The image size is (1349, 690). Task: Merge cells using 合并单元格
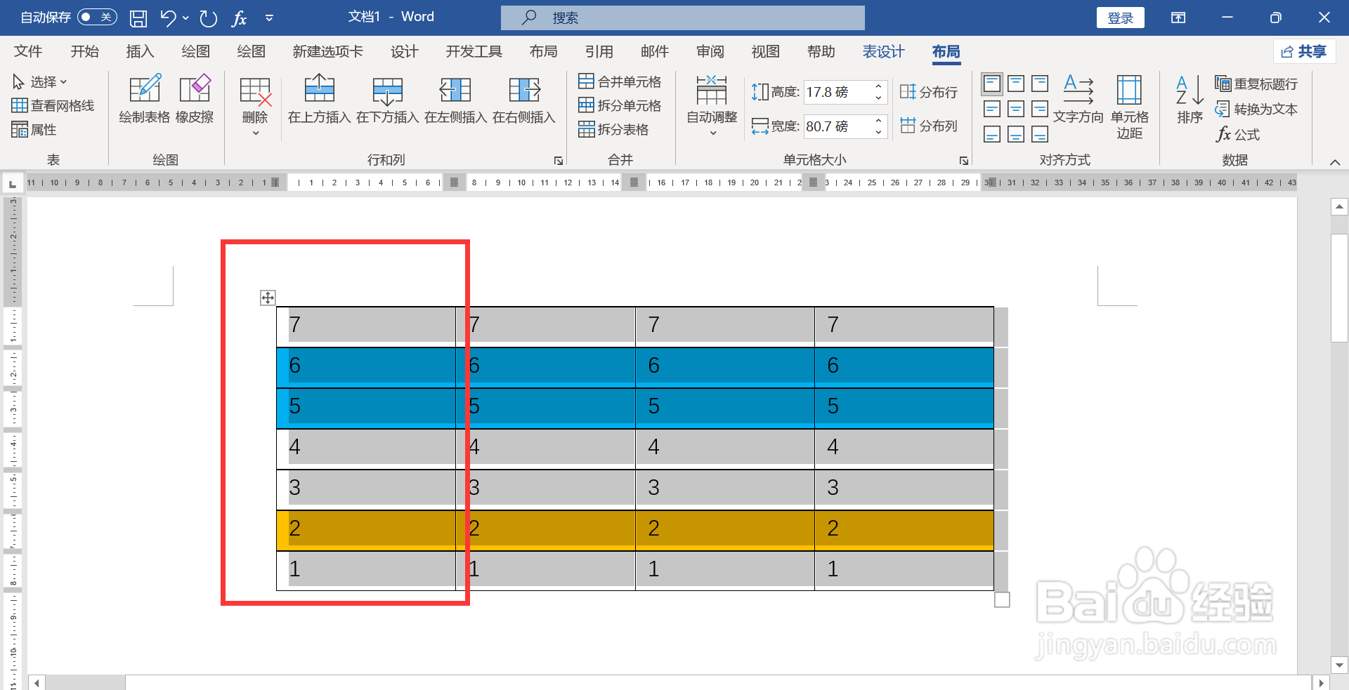(x=621, y=81)
